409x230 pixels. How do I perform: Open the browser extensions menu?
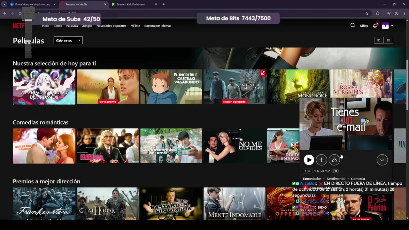click(x=378, y=13)
